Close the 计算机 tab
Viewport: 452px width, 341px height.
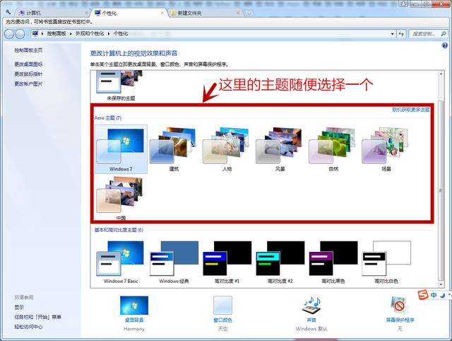point(86,13)
